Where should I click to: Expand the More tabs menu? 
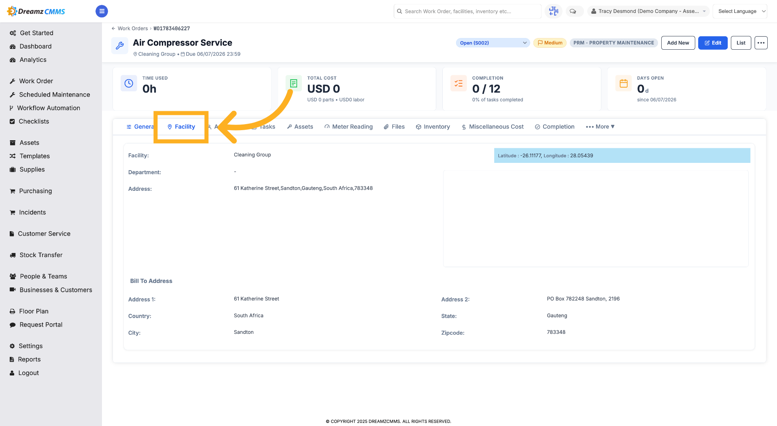coord(600,127)
